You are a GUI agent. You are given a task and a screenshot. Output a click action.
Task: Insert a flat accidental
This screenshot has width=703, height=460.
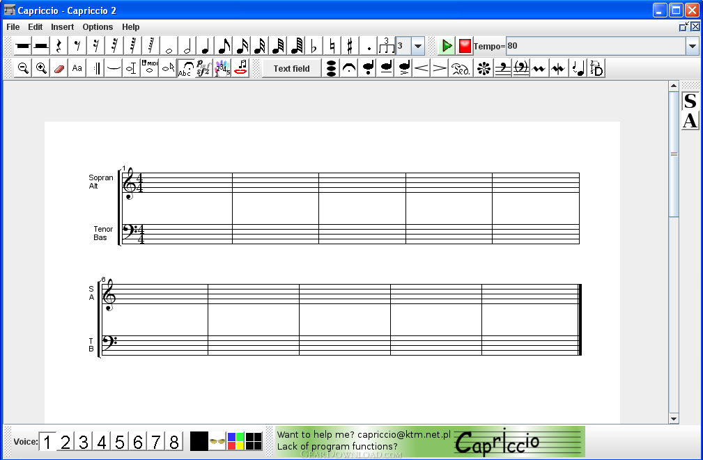pos(314,46)
